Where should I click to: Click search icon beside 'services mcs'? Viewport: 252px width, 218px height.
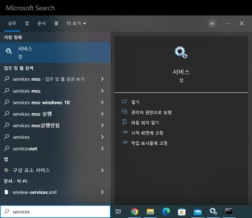point(6,91)
